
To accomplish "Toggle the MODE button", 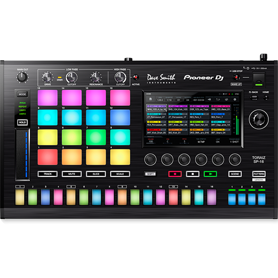I will (x=22, y=95).
